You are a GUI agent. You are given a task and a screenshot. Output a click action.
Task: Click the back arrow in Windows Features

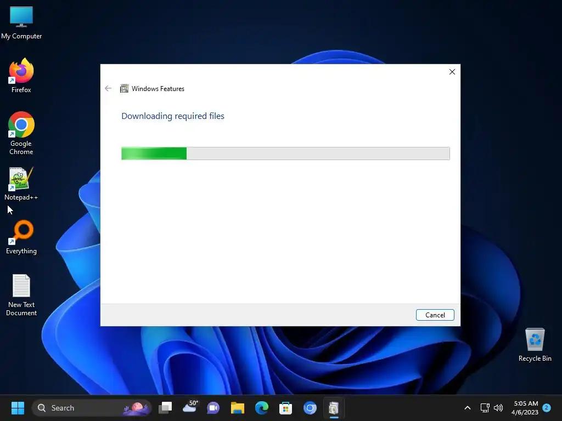[x=108, y=88]
